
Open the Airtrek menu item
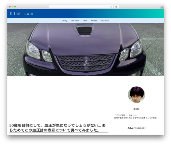[94, 21]
